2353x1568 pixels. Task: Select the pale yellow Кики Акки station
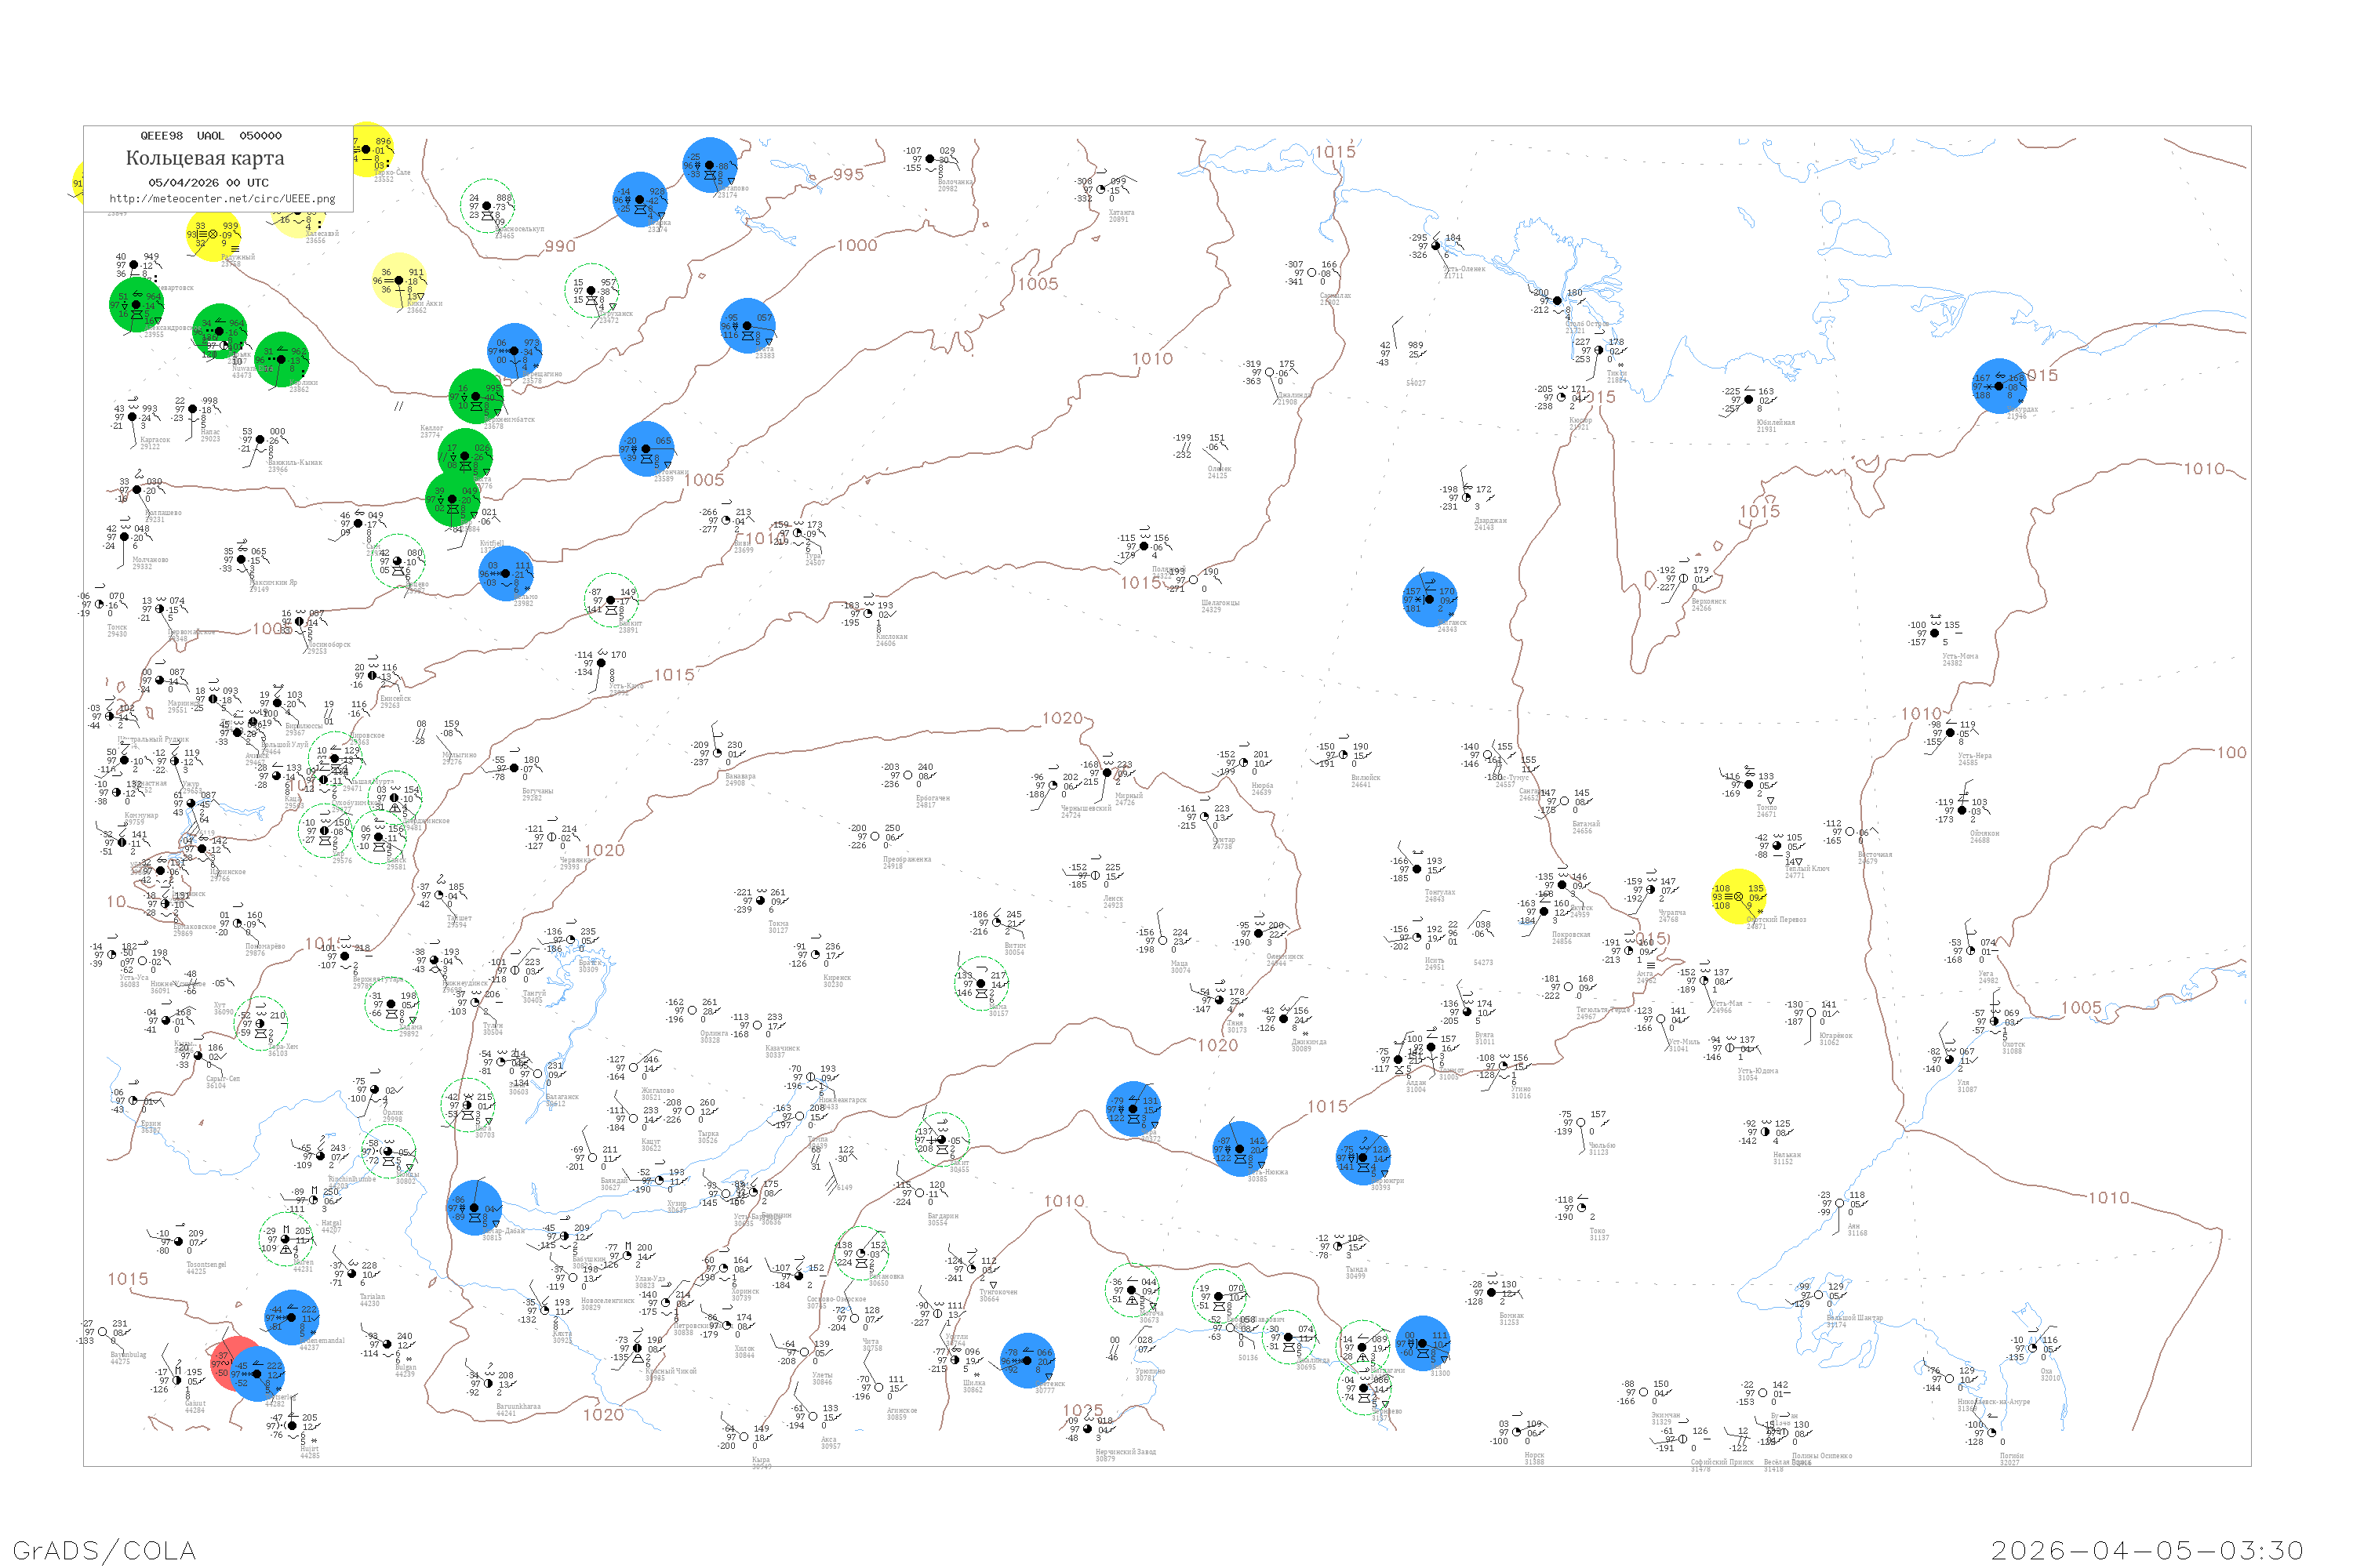tap(399, 281)
